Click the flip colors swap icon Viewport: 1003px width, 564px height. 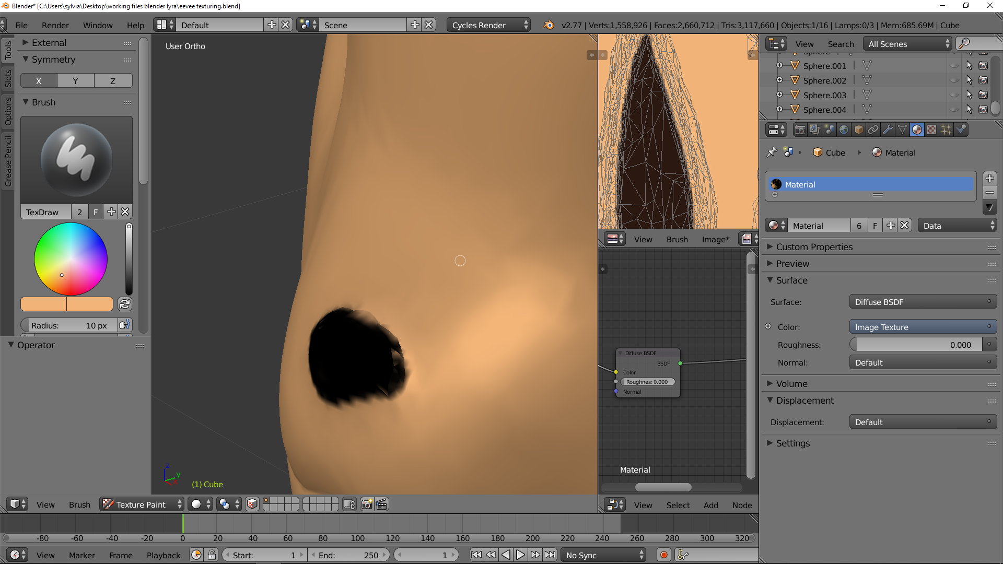point(125,304)
